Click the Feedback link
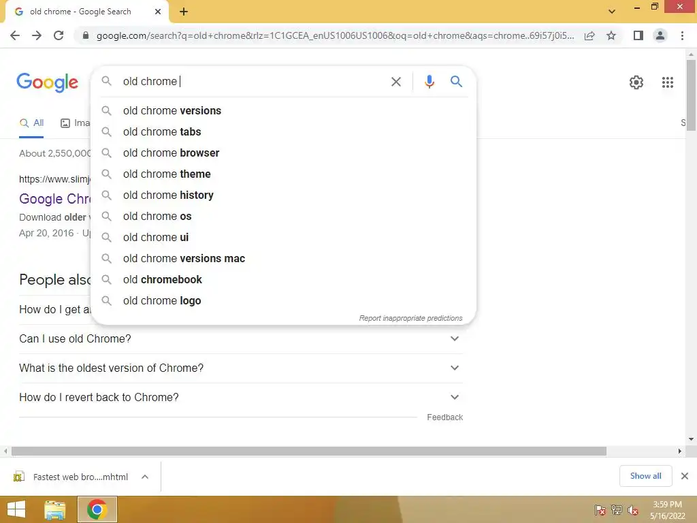This screenshot has height=523, width=697. 445,417
